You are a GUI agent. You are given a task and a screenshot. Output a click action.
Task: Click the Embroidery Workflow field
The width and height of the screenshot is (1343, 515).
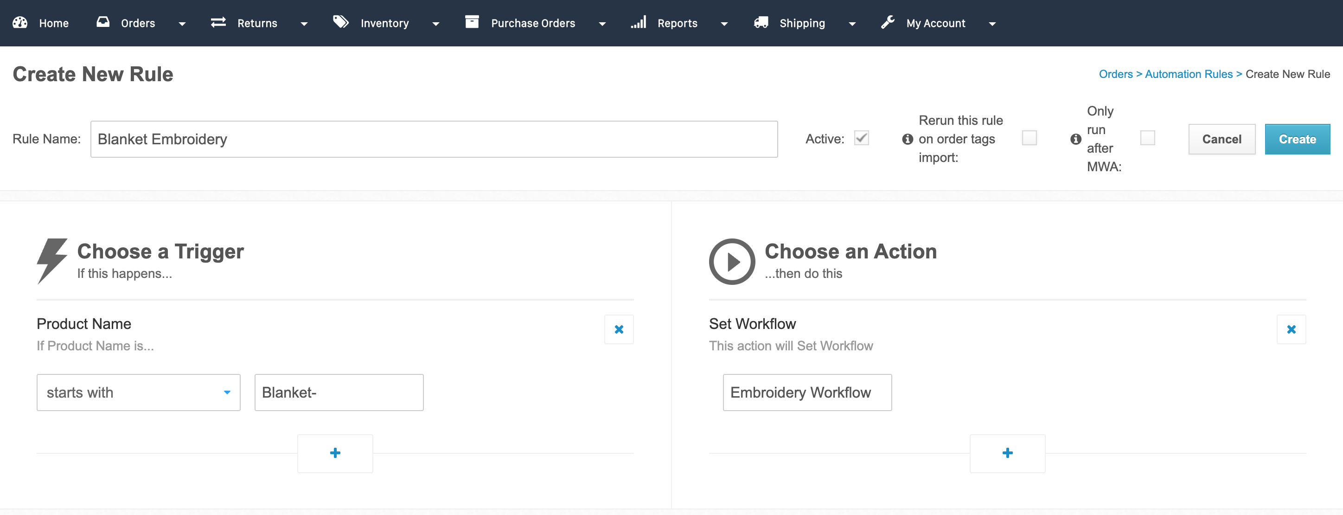807,393
